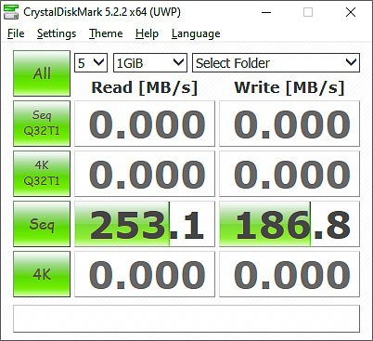
Task: Run the Seq test button
Action: point(42,224)
